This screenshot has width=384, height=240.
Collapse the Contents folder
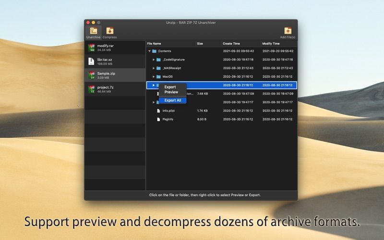click(x=149, y=51)
